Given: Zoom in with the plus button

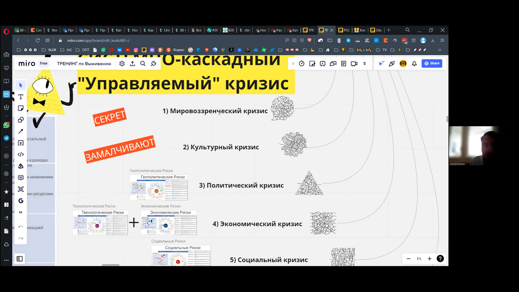Looking at the screenshot, I should [429, 259].
